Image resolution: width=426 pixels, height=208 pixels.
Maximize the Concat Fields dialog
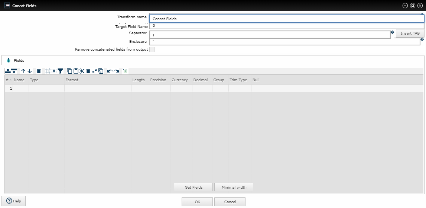[412, 6]
